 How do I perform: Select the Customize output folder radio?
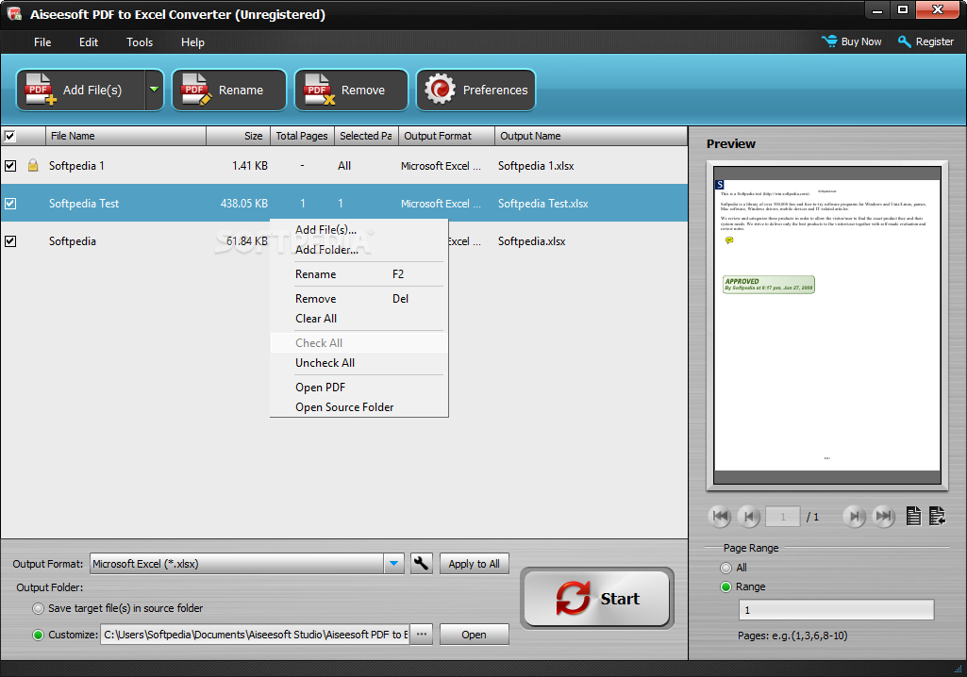tap(39, 635)
